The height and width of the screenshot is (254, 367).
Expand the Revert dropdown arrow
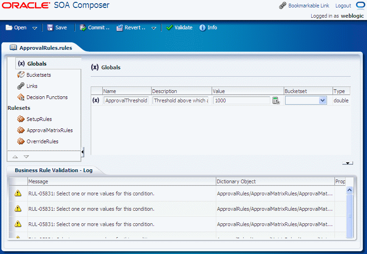[154, 28]
